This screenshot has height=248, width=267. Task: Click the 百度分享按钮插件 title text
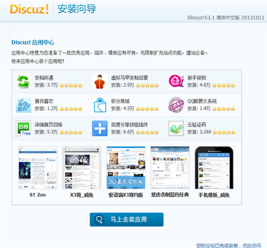[129, 125]
